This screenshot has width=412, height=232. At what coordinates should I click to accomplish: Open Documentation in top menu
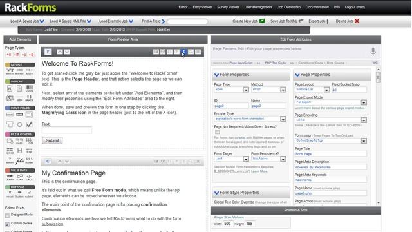pyautogui.click(x=317, y=7)
